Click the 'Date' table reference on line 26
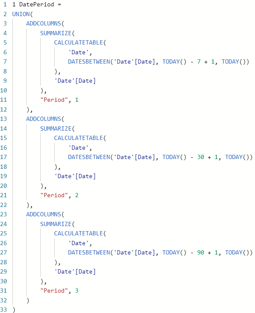This screenshot has height=313, width=255. point(78,243)
